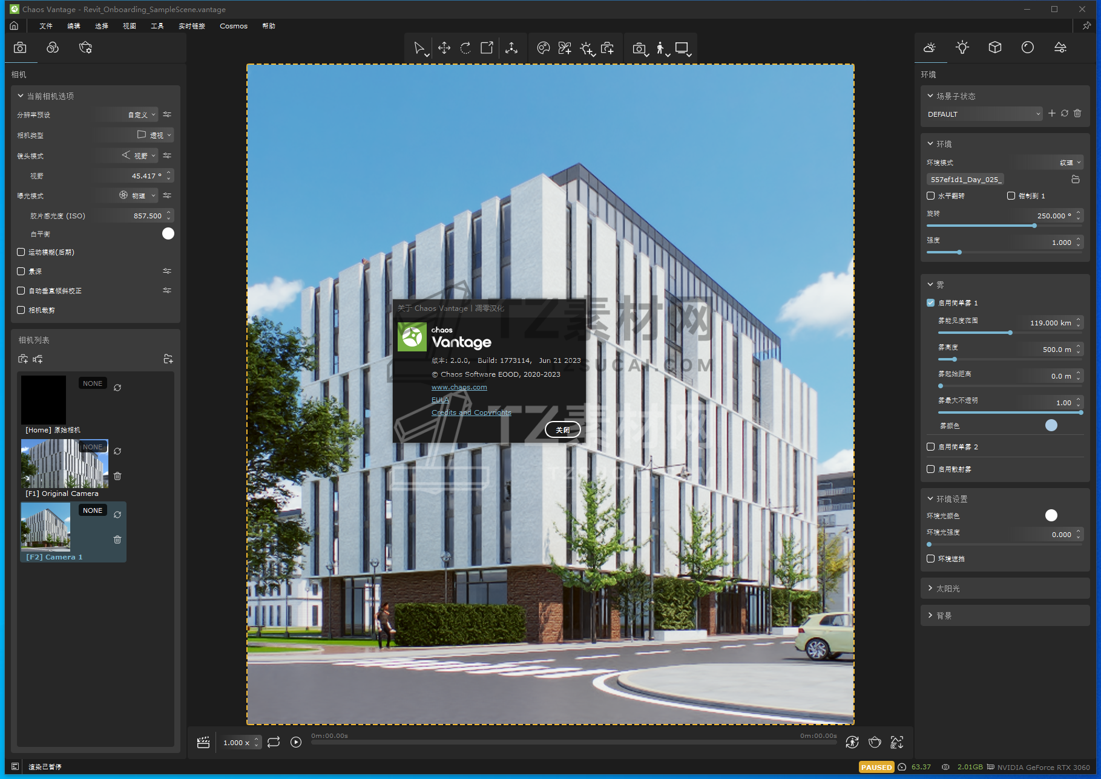Screen dimensions: 1101x779
Task: Open the material palette icon
Action: tap(543, 48)
